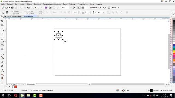This screenshot has height=98, width=175.
Task: Select the Smart Fill tool
Action: point(2,78)
